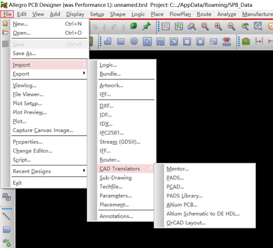273x248 pixels.
Task: Toggle the green grid icon
Action: tap(179, 26)
